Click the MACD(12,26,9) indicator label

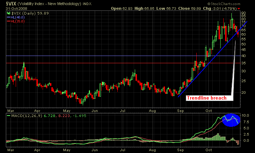[x=27, y=116]
